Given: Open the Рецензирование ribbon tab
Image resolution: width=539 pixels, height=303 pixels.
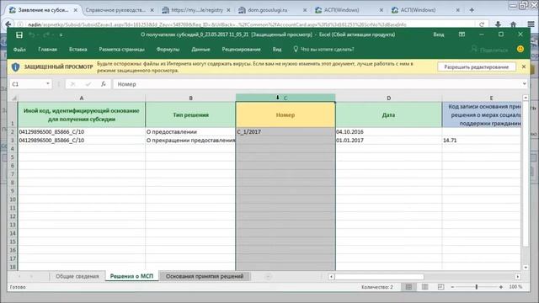Looking at the screenshot, I should tap(241, 50).
